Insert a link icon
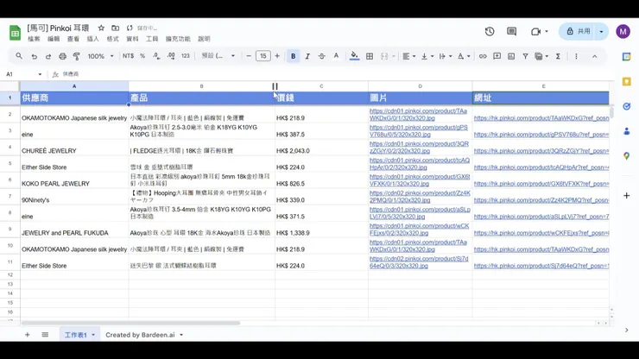639x359 pixels. point(483,56)
